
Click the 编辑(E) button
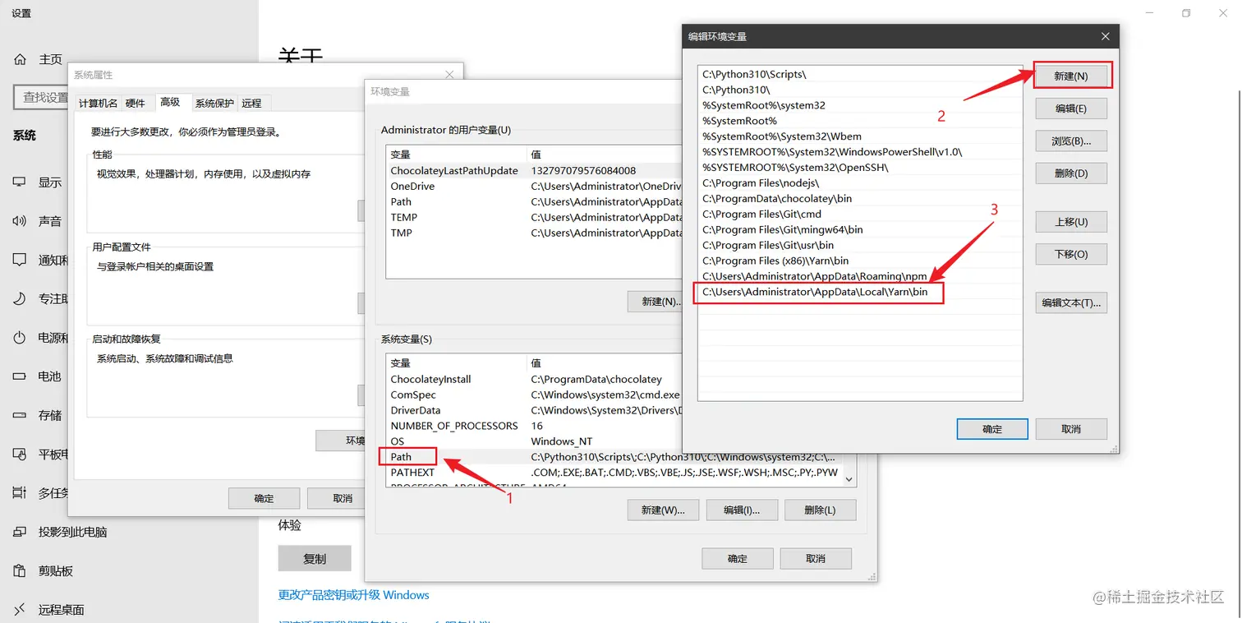click(1071, 108)
